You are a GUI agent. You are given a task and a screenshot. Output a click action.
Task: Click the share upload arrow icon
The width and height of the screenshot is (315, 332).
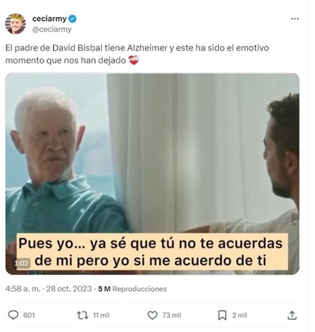click(x=292, y=315)
